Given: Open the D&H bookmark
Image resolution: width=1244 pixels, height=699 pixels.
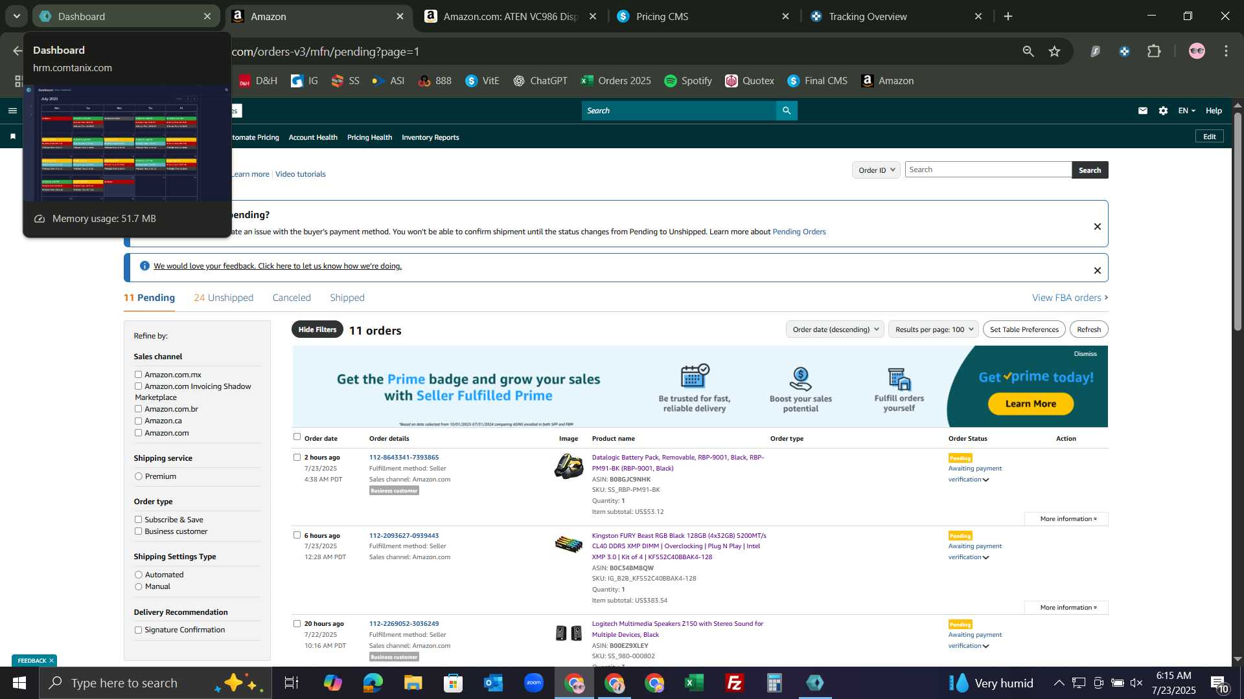Looking at the screenshot, I should coord(258,81).
